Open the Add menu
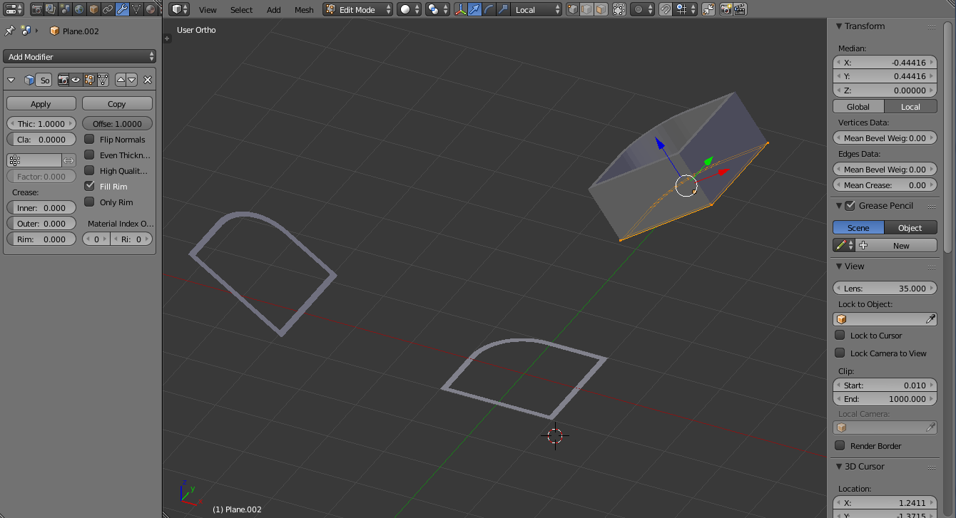The width and height of the screenshot is (956, 518). tap(273, 9)
